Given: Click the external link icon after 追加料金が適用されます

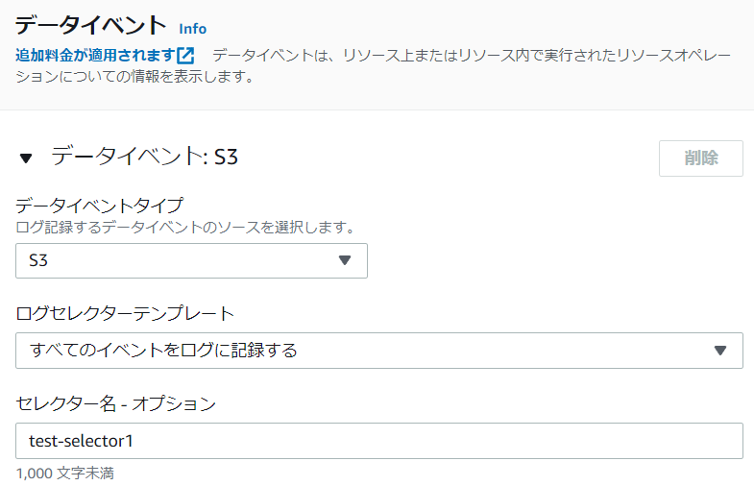Looking at the screenshot, I should click(186, 55).
